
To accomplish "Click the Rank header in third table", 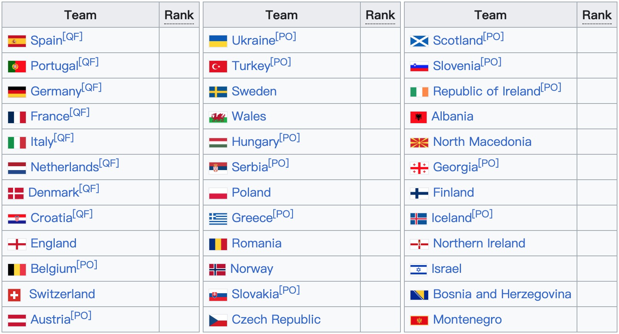I will 597,15.
